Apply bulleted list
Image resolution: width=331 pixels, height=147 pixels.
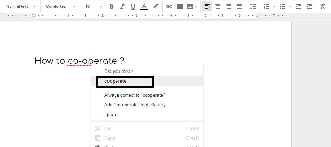[282, 6]
